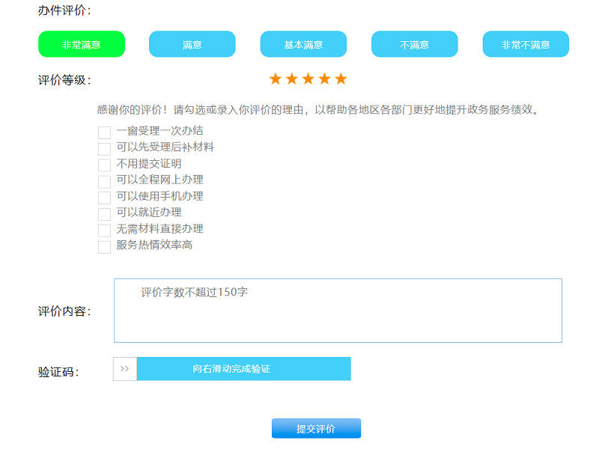
Task: Click the first rating star
Action: pyautogui.click(x=274, y=77)
